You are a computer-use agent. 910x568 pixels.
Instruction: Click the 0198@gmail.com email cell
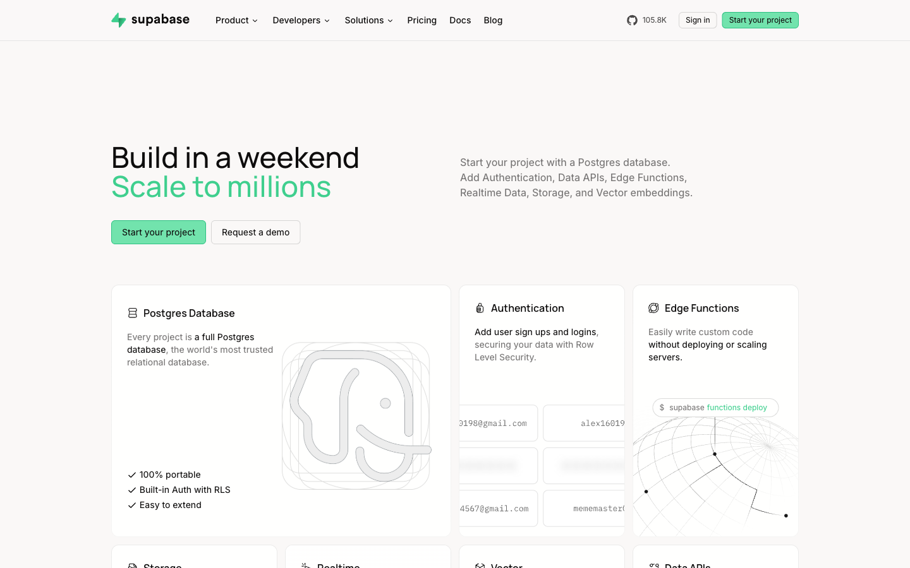point(499,423)
